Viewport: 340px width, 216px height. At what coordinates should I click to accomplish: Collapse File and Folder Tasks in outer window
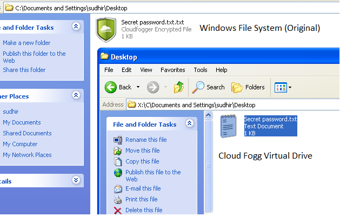(76, 27)
